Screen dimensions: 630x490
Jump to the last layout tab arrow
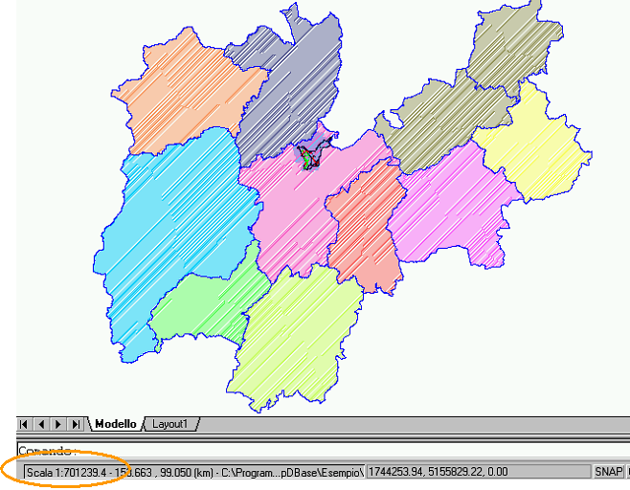click(x=75, y=424)
